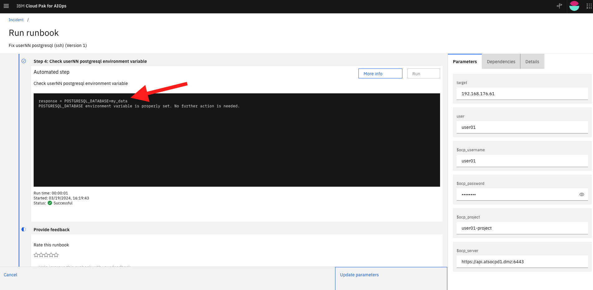593x290 pixels.
Task: Go to Incident breadcrumb link
Action: pos(16,20)
